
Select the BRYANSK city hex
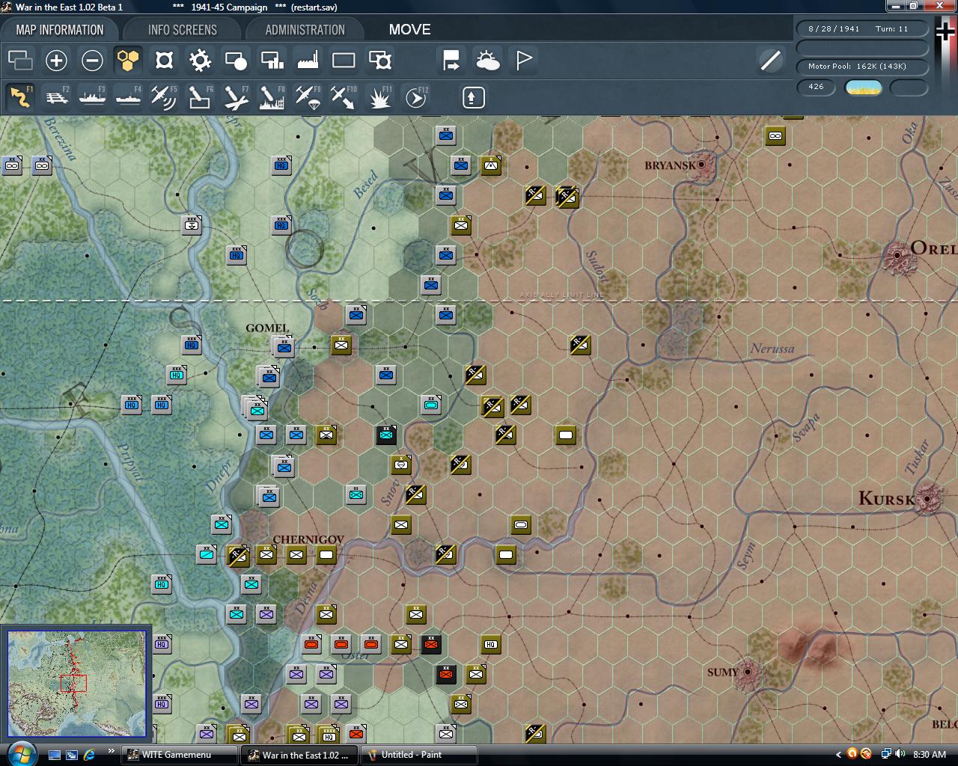(701, 165)
